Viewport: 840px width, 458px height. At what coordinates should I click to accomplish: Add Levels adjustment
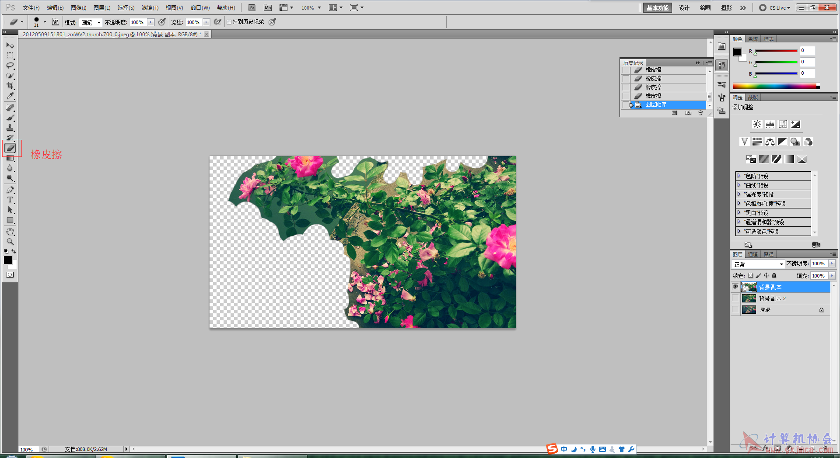click(x=770, y=124)
